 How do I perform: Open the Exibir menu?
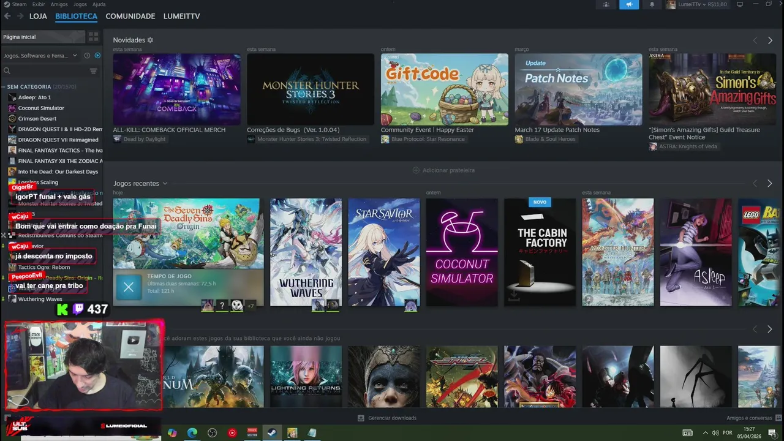pos(39,4)
